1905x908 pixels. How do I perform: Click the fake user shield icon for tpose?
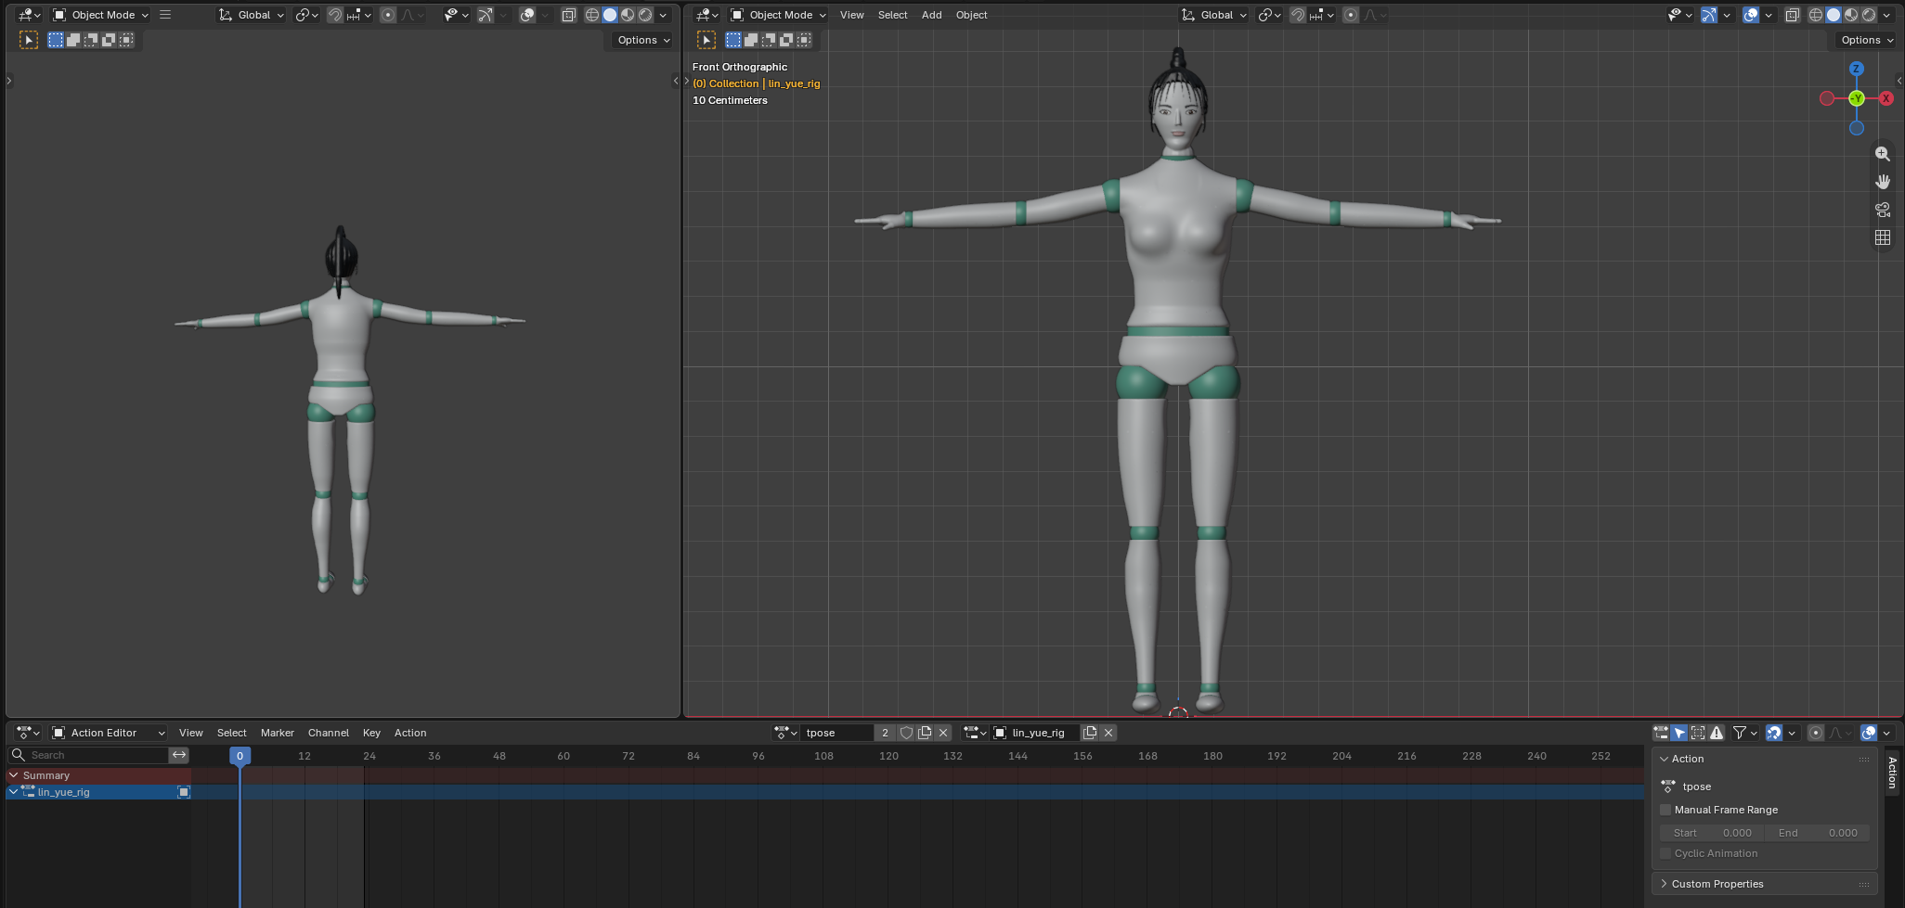point(906,733)
